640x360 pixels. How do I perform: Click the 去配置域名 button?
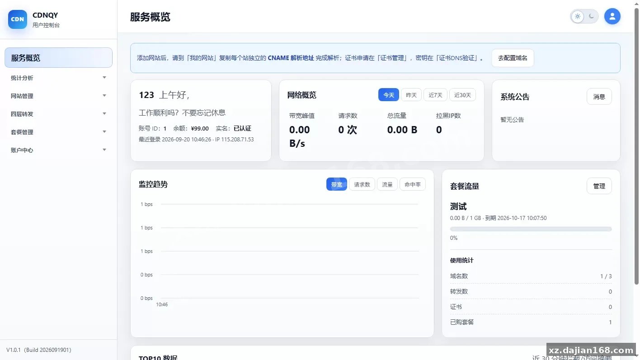tap(513, 58)
